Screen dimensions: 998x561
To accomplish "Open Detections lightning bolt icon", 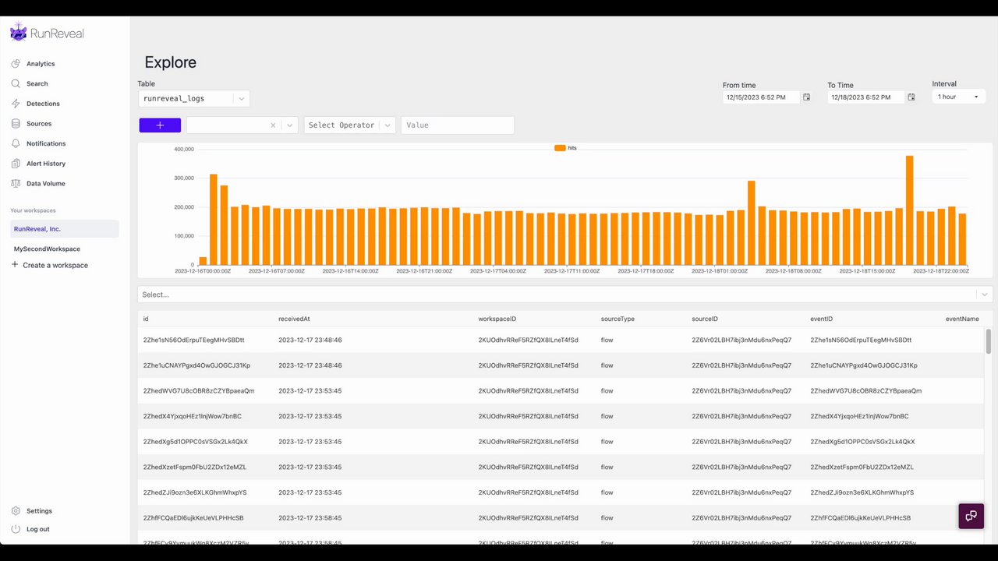I will click(16, 104).
